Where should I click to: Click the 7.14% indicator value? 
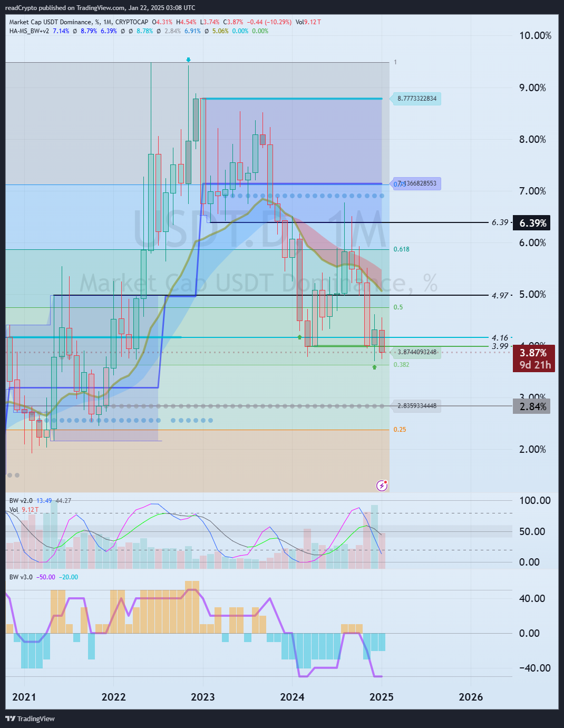click(x=61, y=31)
